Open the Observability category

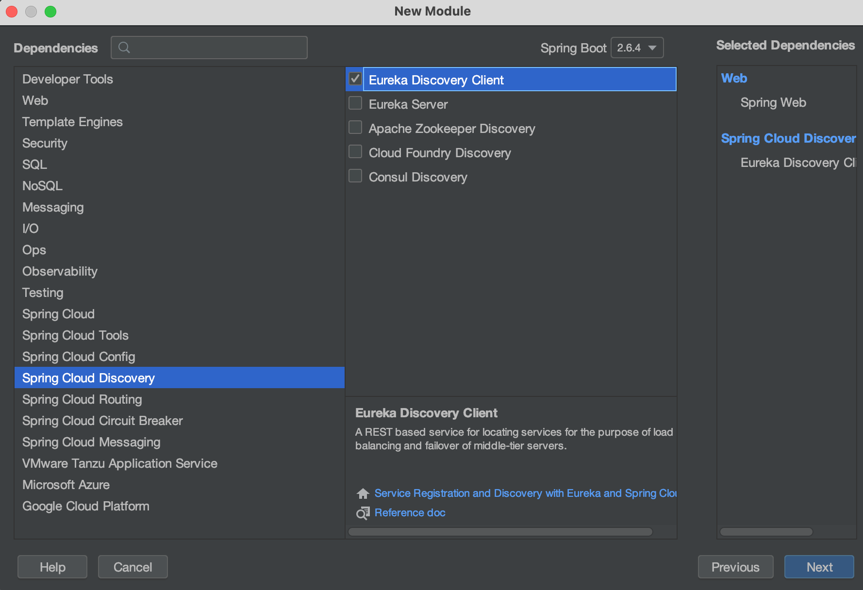180,271
